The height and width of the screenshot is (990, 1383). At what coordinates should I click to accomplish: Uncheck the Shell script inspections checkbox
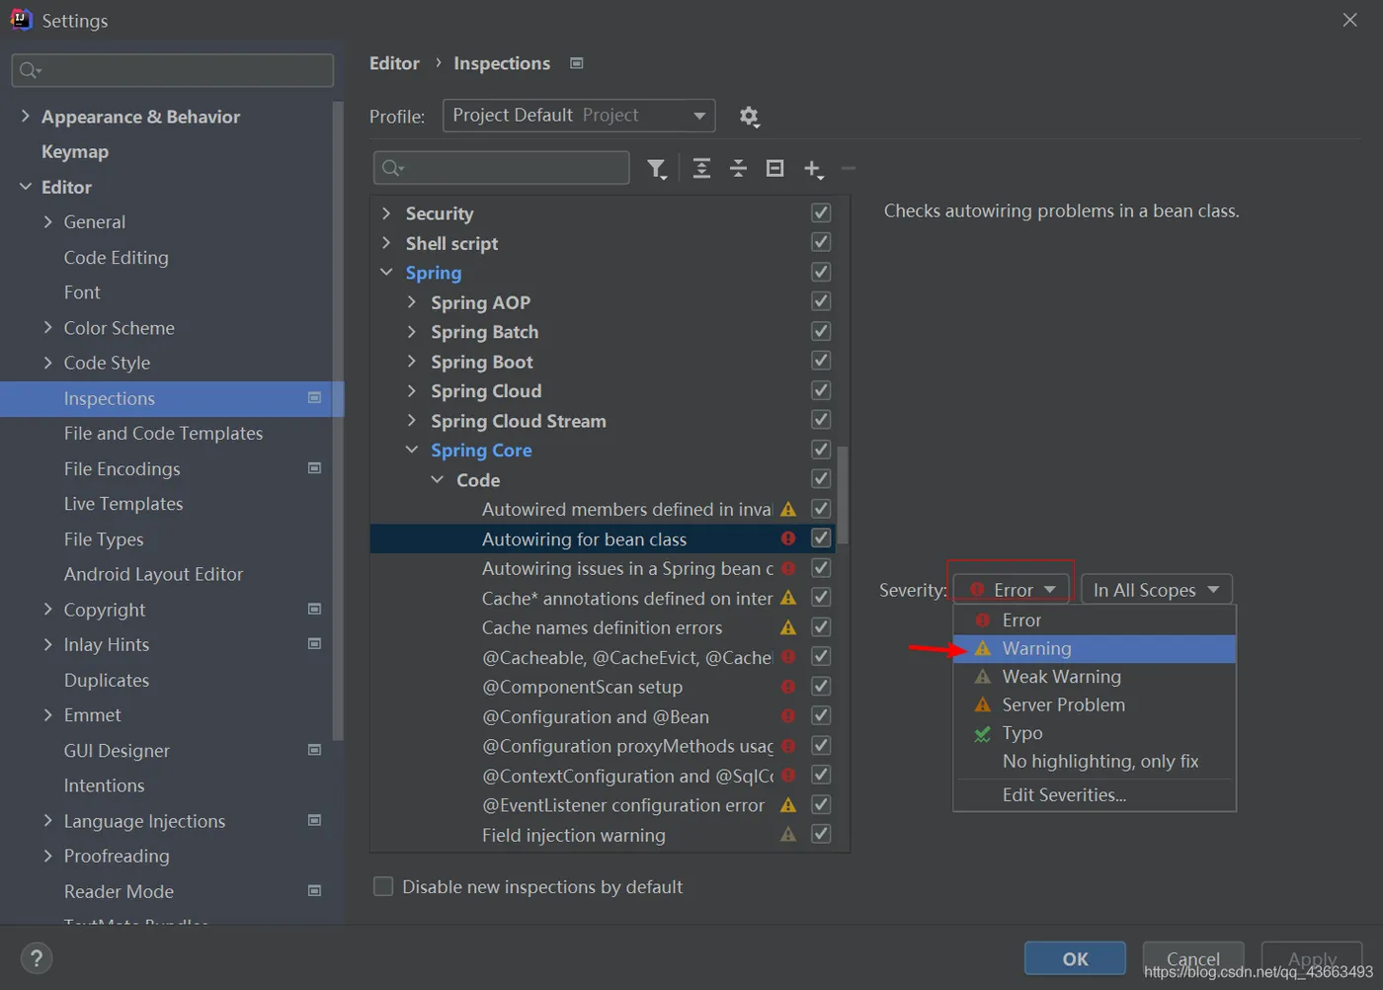point(821,242)
